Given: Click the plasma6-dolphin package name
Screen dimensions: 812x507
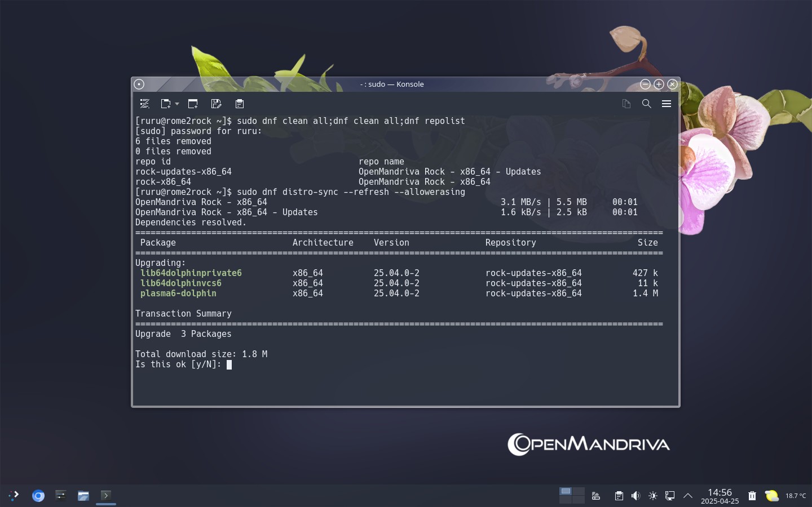Looking at the screenshot, I should tap(178, 293).
